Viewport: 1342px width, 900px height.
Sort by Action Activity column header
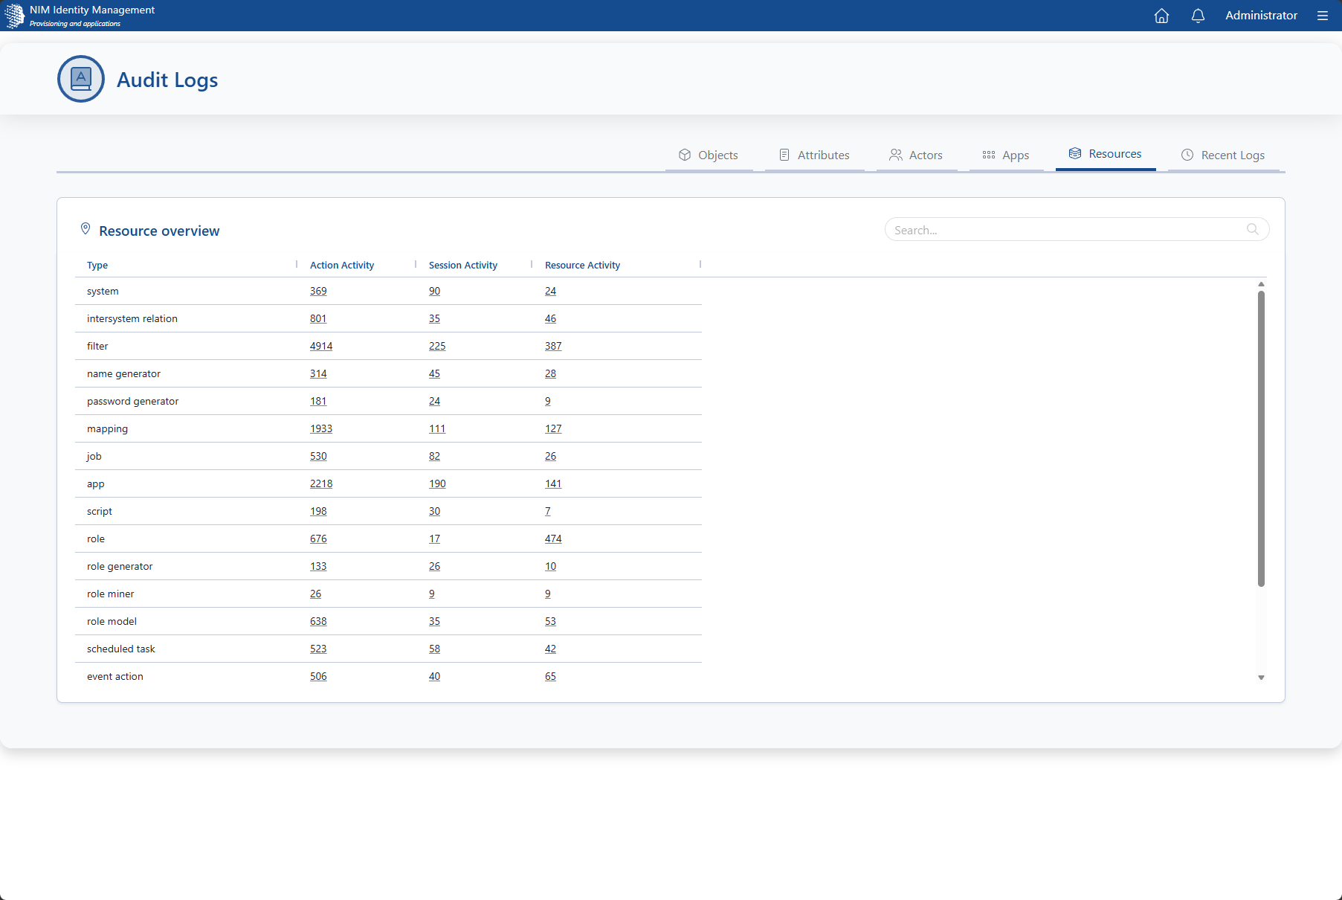(342, 265)
